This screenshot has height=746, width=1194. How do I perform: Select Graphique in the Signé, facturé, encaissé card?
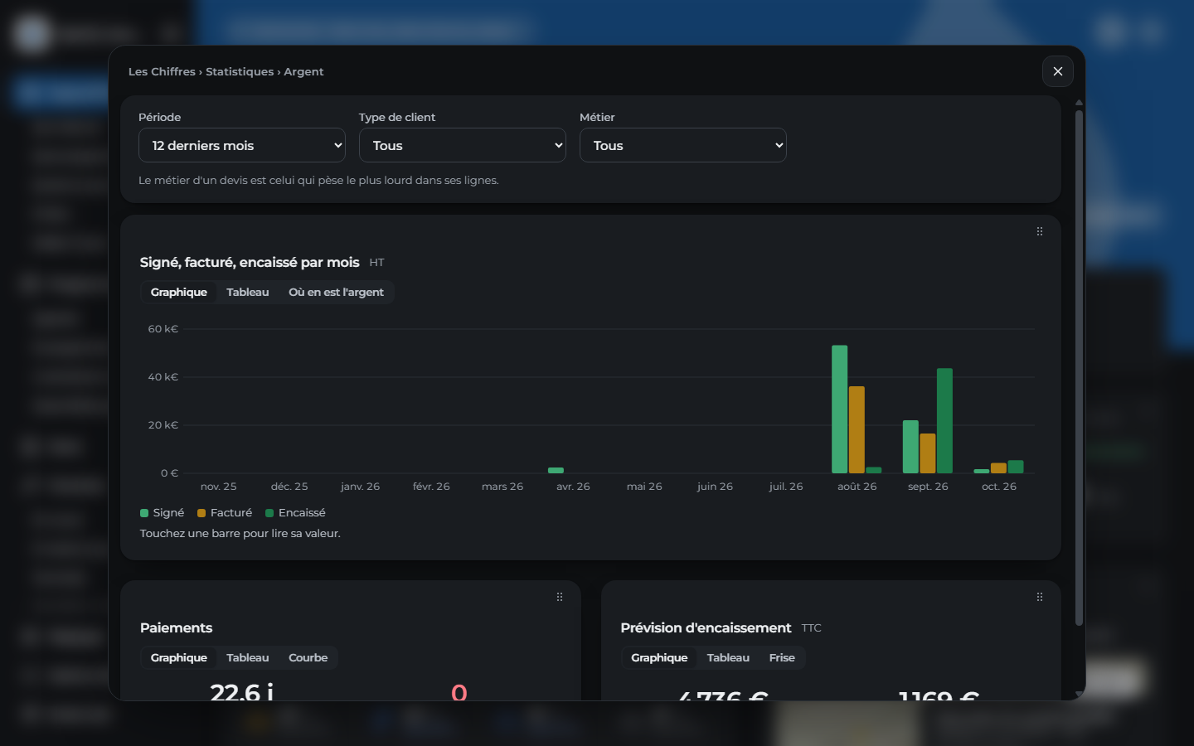click(179, 292)
